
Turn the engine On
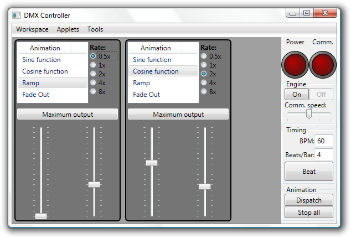pos(297,94)
